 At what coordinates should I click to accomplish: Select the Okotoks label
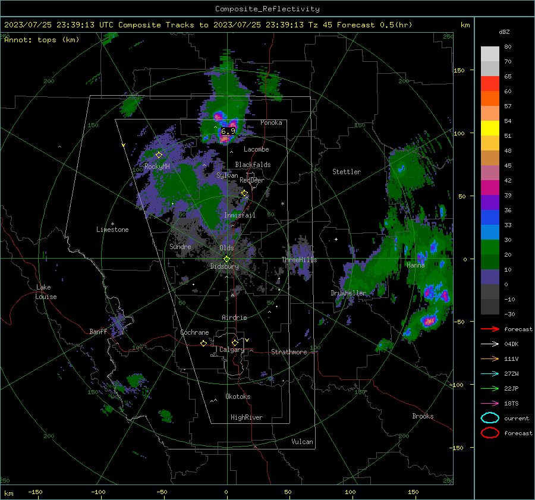238,396
